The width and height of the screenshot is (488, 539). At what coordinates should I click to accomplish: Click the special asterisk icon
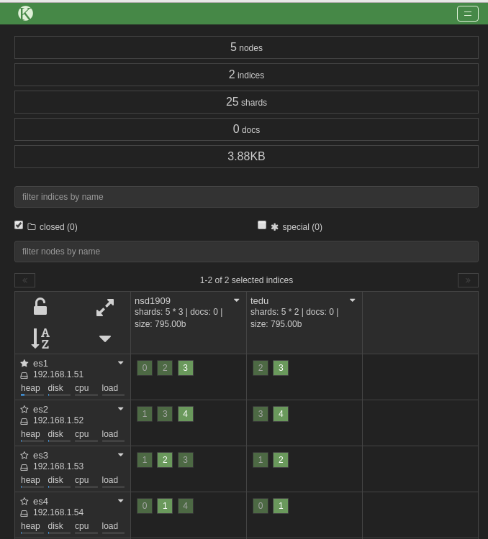274,227
